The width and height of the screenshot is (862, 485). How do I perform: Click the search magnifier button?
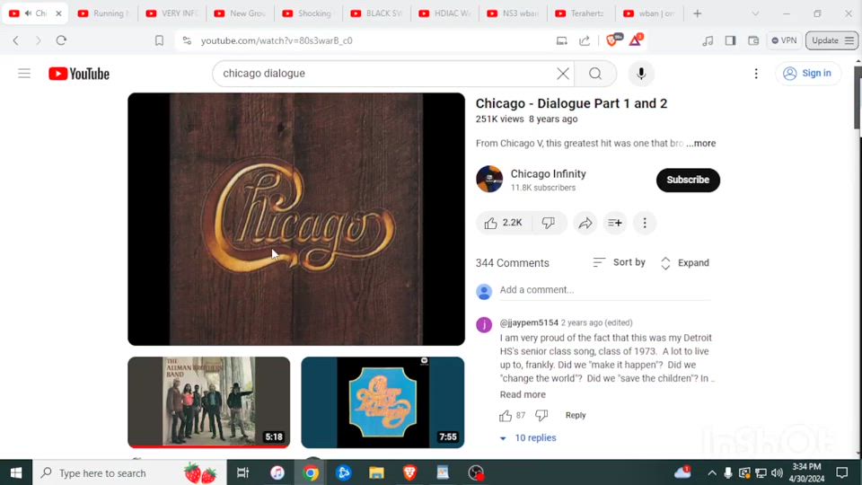[x=595, y=74]
